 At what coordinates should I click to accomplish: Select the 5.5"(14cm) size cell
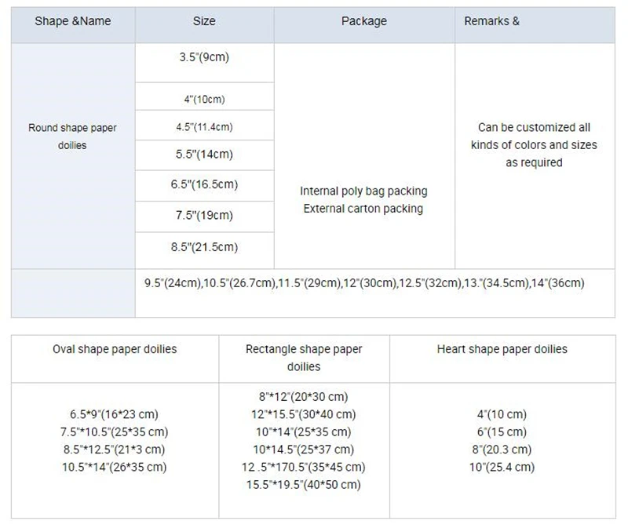pyautogui.click(x=204, y=155)
